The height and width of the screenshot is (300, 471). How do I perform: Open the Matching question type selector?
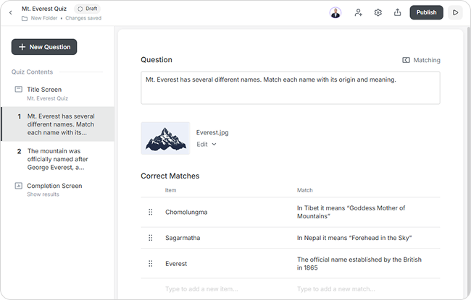click(x=421, y=60)
